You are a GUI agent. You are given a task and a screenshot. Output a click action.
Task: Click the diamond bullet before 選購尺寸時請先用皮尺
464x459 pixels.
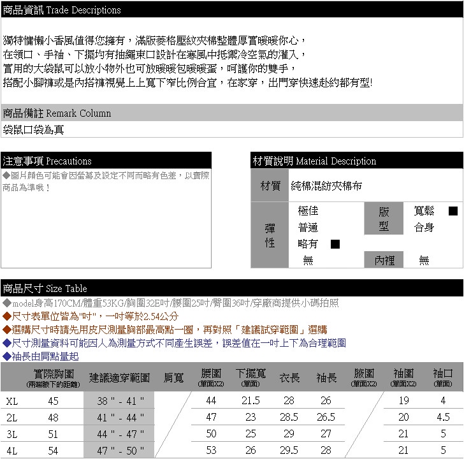pos(6,330)
